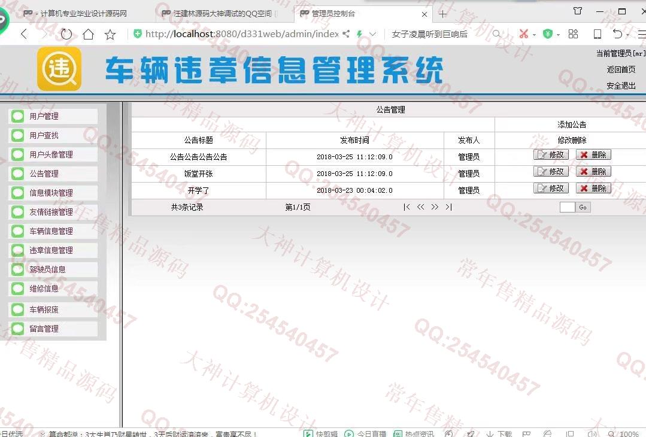Click the URL address field
646x437 pixels.
pyautogui.click(x=242, y=34)
